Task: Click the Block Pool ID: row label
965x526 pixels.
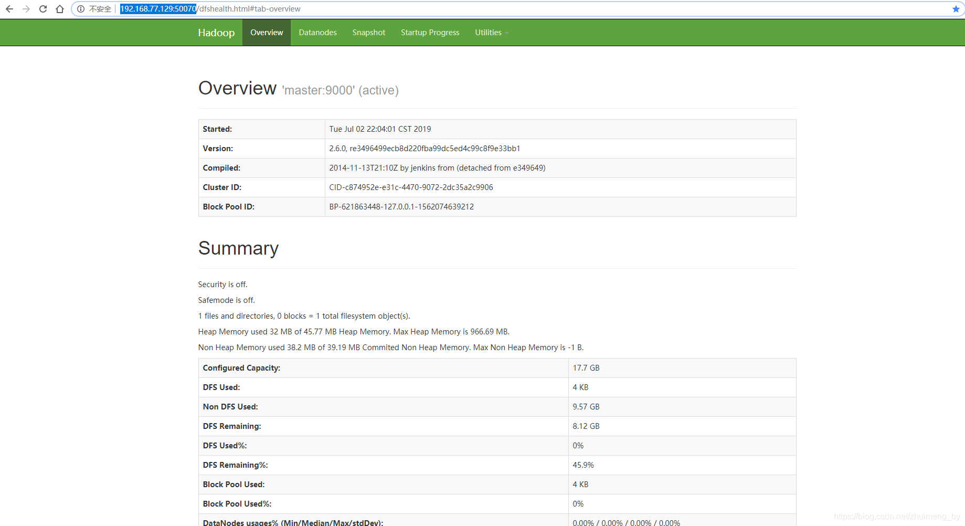Action: click(229, 207)
